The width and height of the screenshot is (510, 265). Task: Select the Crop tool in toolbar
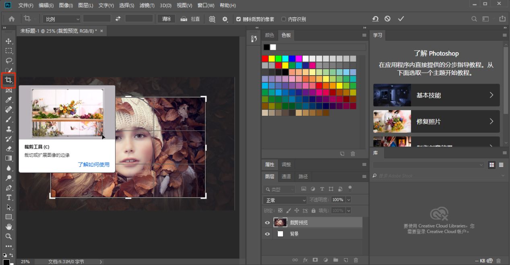(x=8, y=80)
